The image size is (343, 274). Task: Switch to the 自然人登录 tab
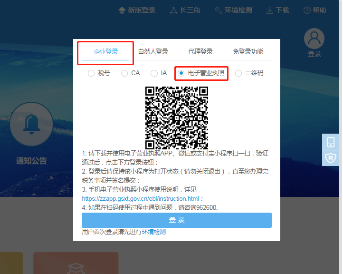click(153, 52)
